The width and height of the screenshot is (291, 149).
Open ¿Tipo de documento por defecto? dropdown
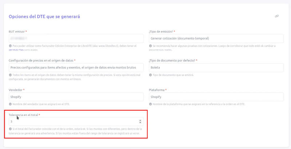(x=216, y=68)
